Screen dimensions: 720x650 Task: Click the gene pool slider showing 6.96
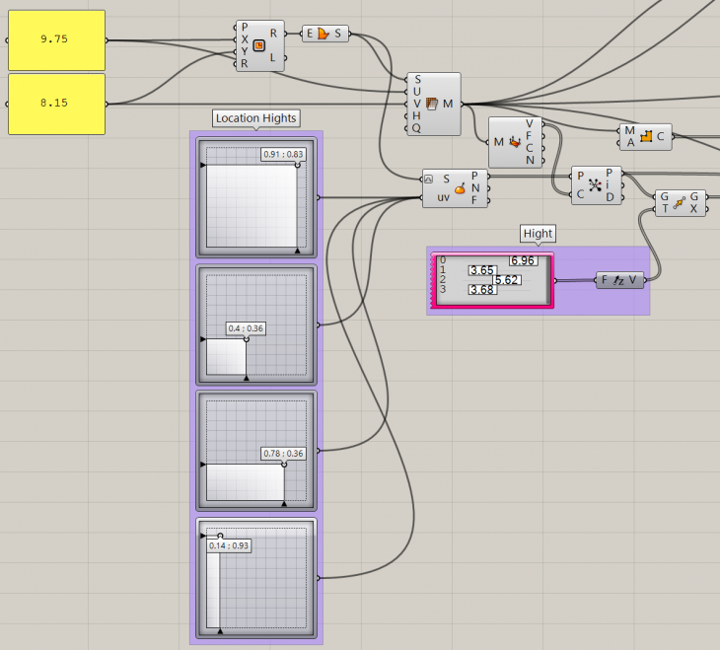(x=522, y=260)
